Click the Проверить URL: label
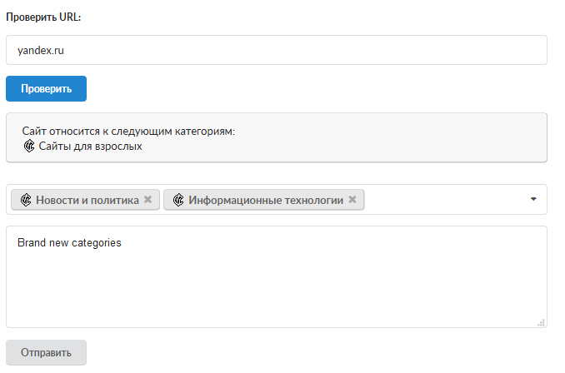The width and height of the screenshot is (565, 373). 43,17
